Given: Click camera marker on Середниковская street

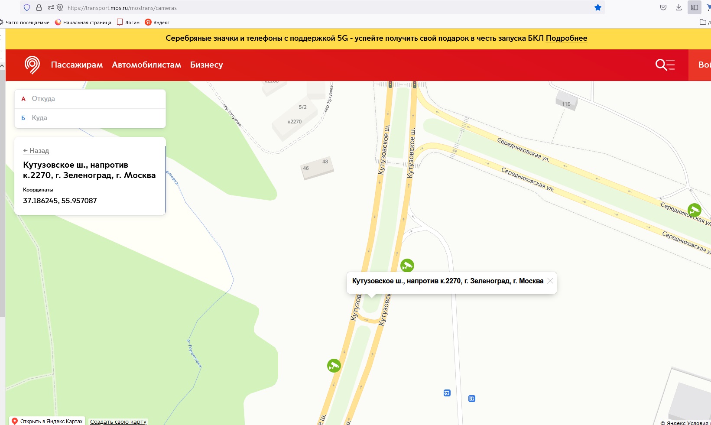Looking at the screenshot, I should (694, 211).
